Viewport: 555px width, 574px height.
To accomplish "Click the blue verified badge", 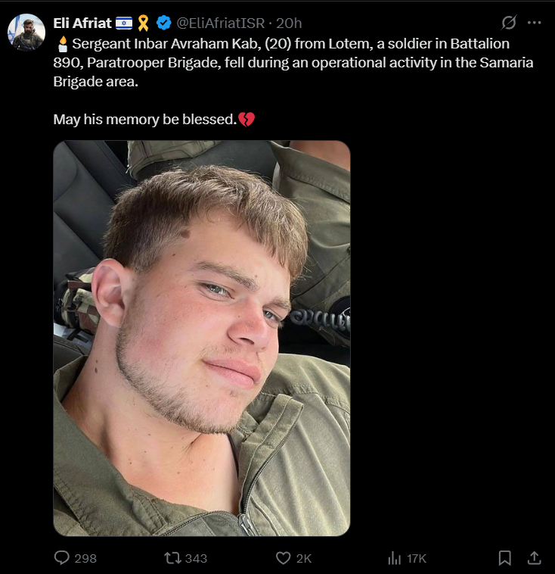I will tap(163, 23).
